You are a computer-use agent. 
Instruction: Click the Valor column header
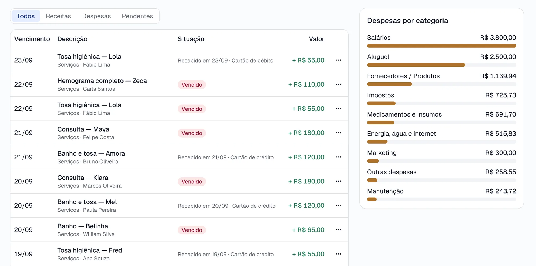(317, 39)
